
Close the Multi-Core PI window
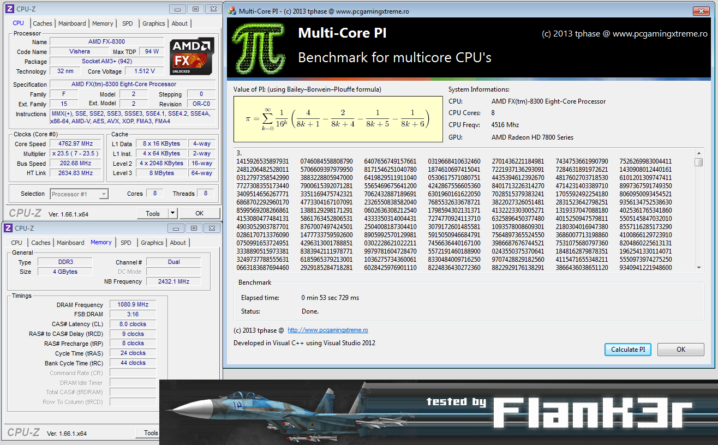(x=701, y=10)
